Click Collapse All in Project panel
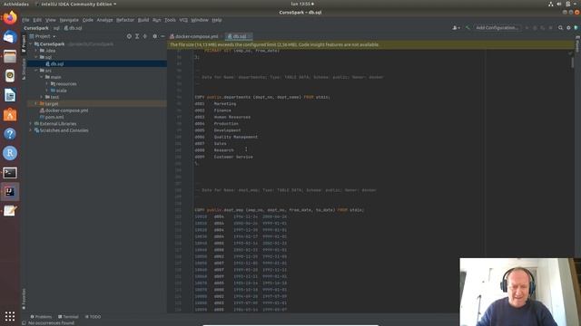Viewport: 581px width, 326px height. [x=145, y=36]
